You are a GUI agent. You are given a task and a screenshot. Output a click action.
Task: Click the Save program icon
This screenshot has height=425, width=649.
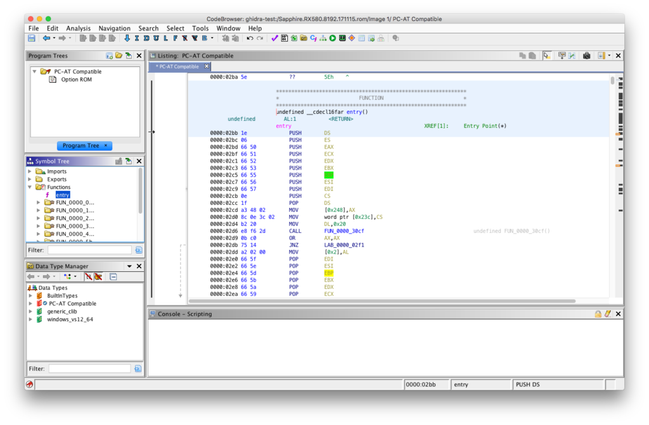31,38
